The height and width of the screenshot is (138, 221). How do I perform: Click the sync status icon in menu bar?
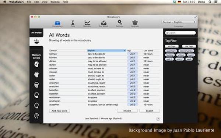(x=175, y=2)
